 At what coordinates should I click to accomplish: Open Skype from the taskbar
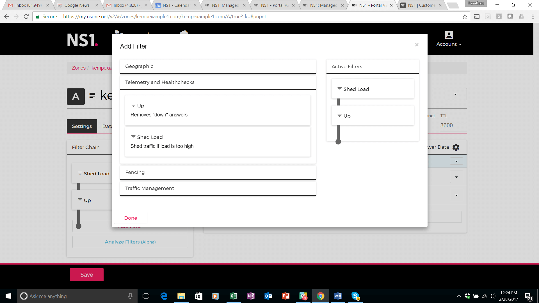(x=355, y=296)
